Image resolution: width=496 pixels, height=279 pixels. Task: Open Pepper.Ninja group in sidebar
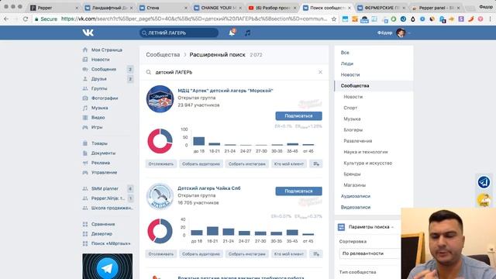[x=108, y=198]
